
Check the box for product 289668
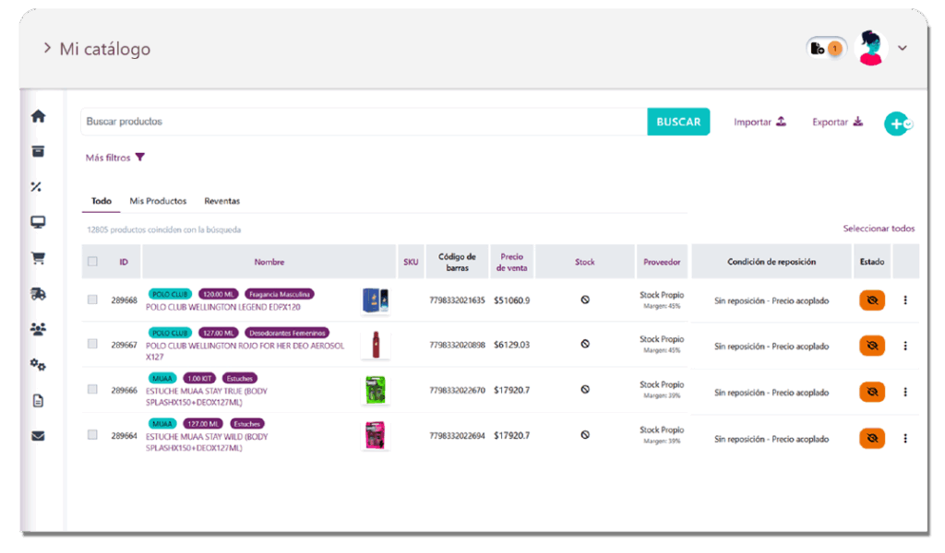(92, 300)
